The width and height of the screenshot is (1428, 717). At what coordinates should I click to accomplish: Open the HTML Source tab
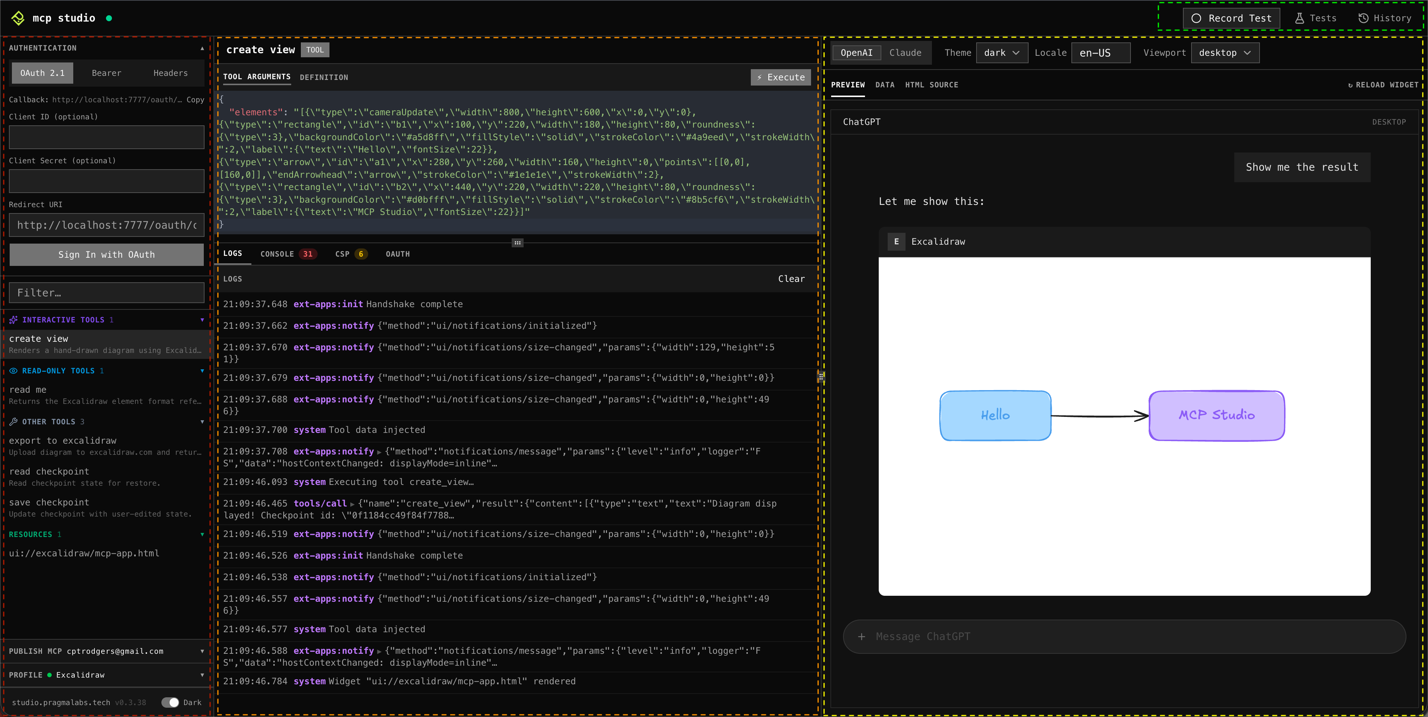point(931,85)
